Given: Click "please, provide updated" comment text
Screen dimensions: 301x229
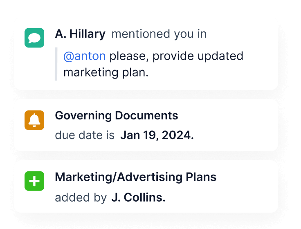Looking at the screenshot, I should 176,56.
